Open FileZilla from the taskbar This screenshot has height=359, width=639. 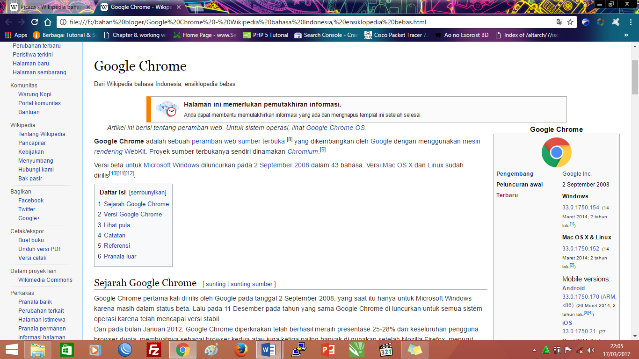(x=153, y=350)
